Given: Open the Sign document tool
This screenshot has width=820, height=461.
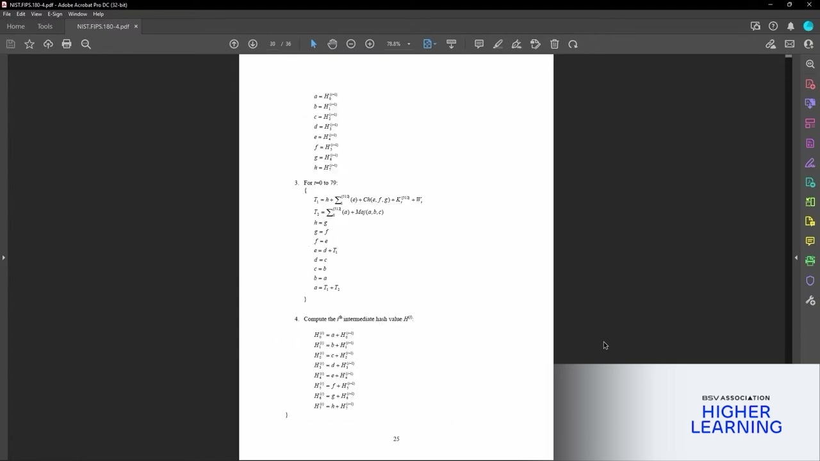Looking at the screenshot, I should (516, 44).
